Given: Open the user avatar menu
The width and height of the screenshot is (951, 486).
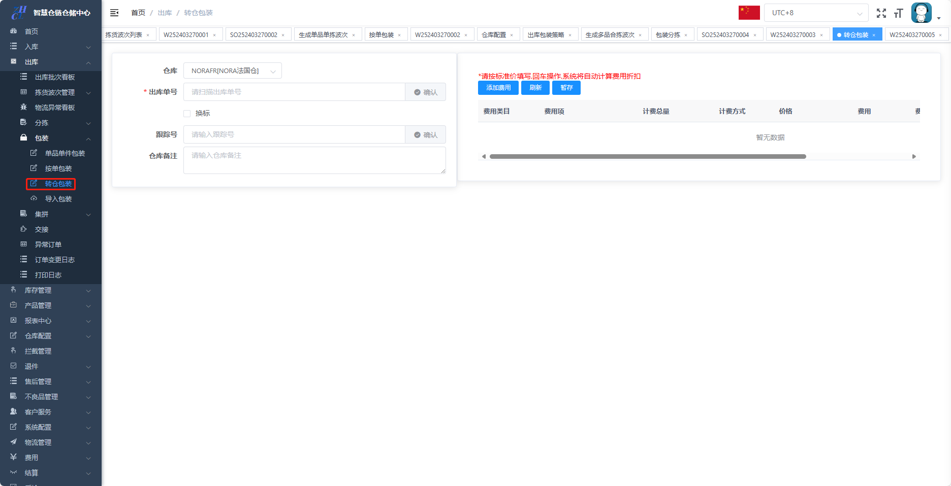Looking at the screenshot, I should (x=922, y=13).
